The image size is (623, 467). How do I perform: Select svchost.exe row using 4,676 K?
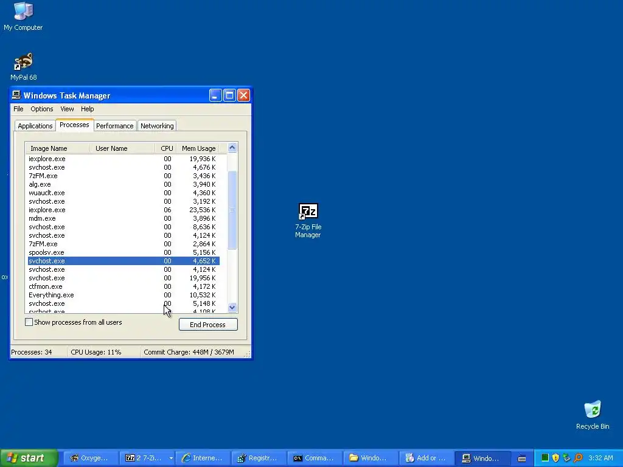[124, 167]
